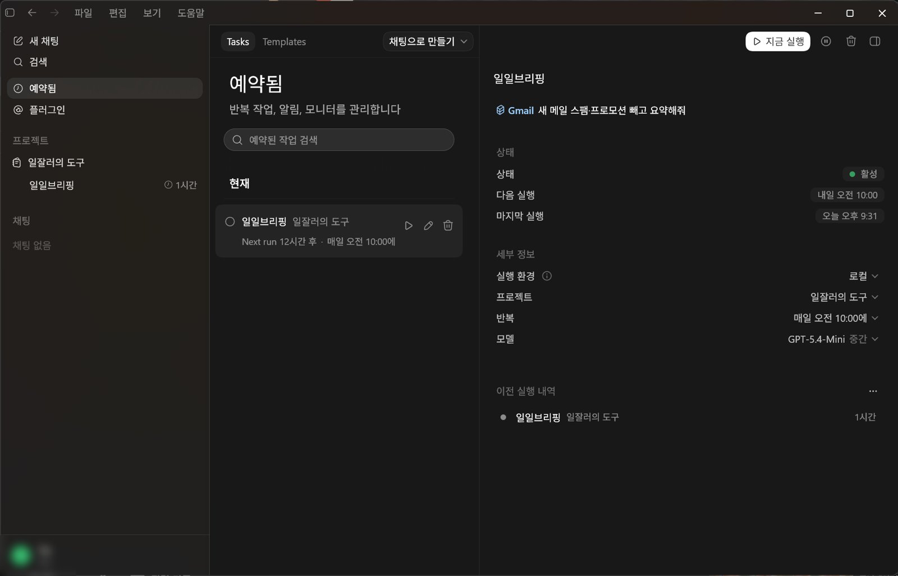Go forward with the right arrow
Image resolution: width=898 pixels, height=576 pixels.
pyautogui.click(x=54, y=12)
